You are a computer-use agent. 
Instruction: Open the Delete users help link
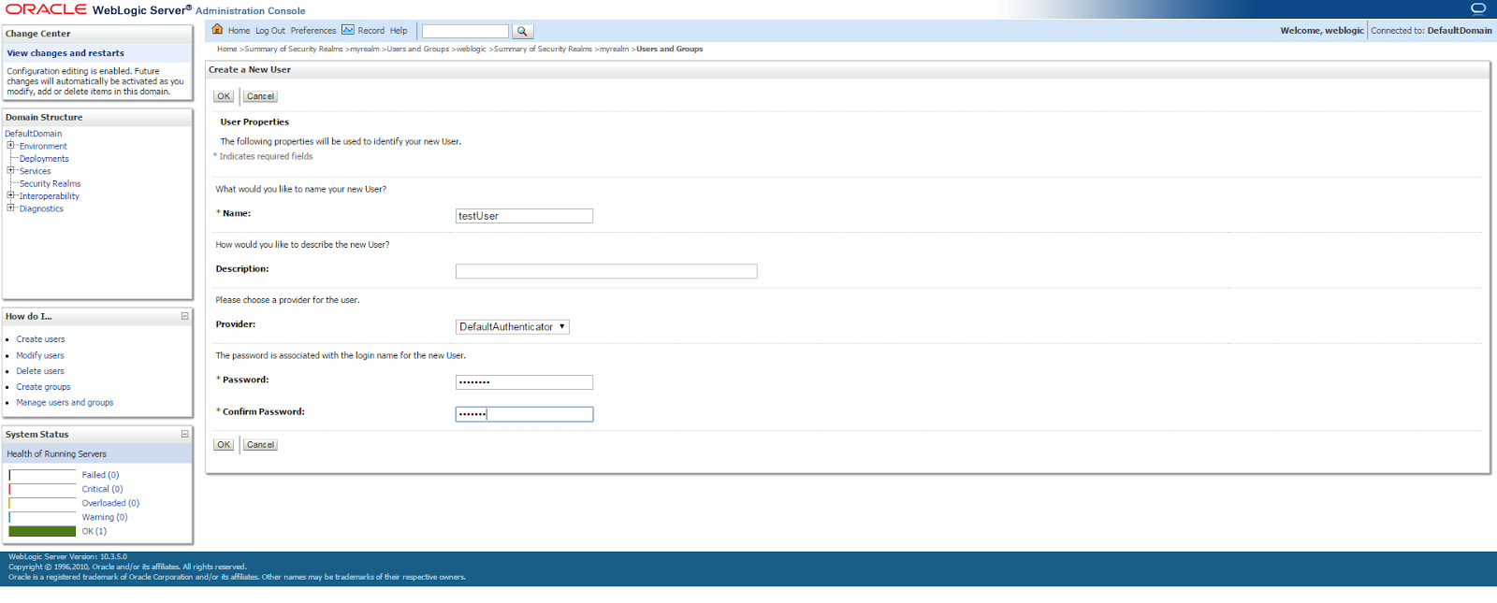click(x=40, y=371)
